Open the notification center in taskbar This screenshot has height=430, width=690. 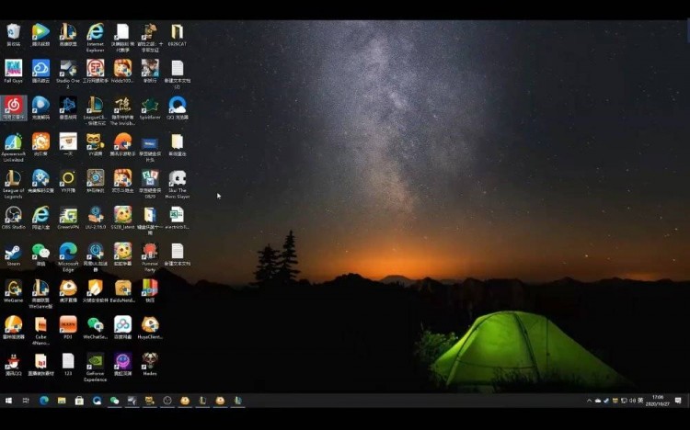tap(678, 401)
